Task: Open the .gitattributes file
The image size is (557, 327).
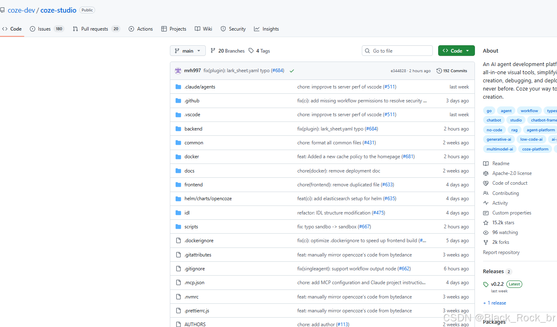Action: pos(198,255)
